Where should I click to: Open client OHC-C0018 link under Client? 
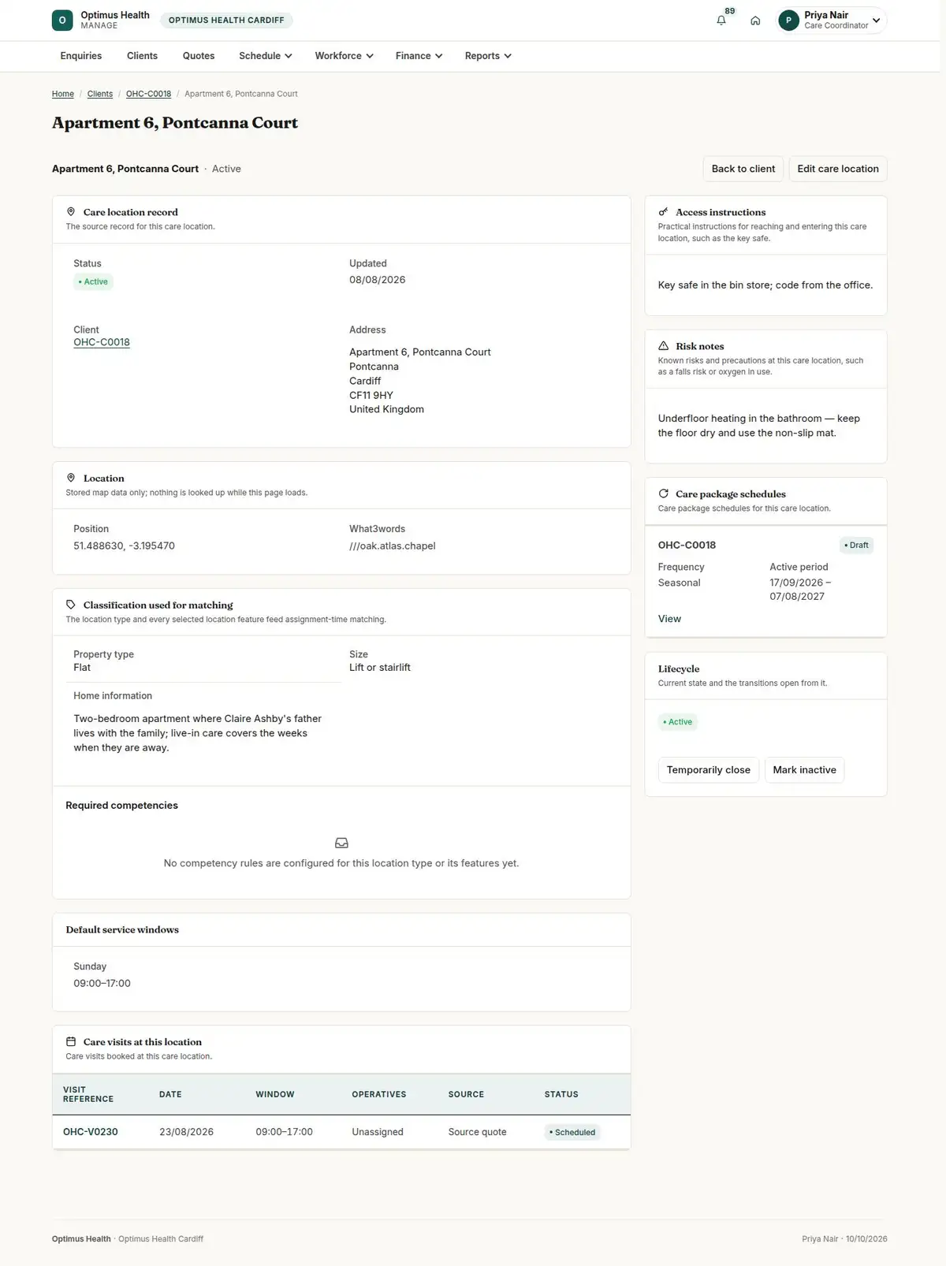(102, 342)
